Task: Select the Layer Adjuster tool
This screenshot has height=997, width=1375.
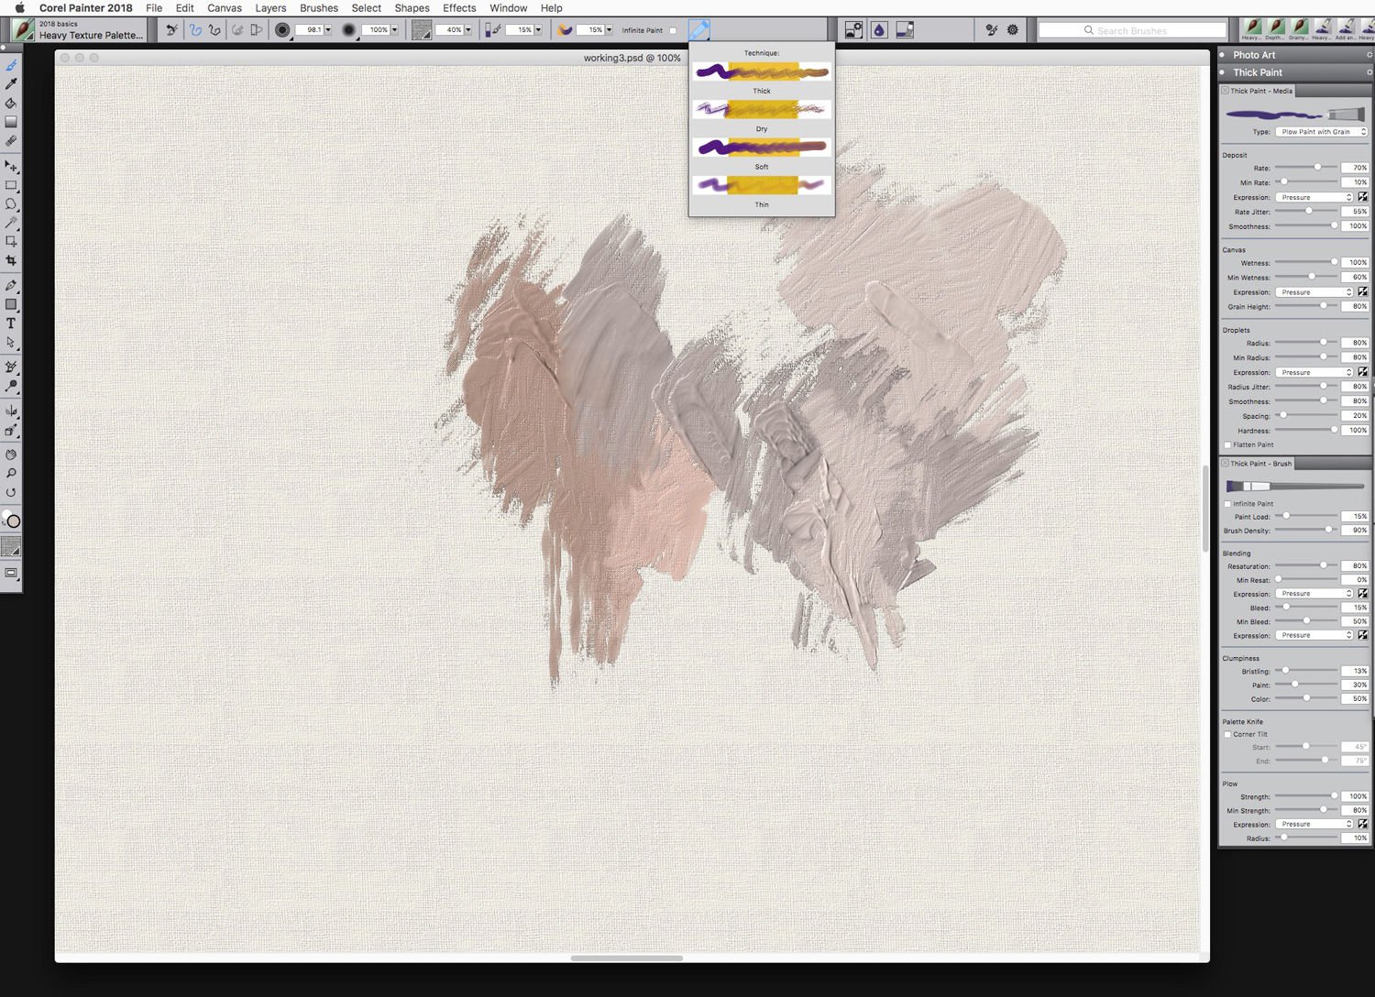Action: (x=11, y=167)
